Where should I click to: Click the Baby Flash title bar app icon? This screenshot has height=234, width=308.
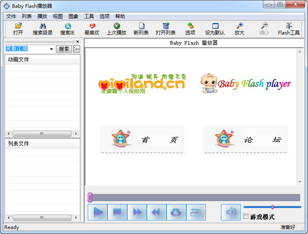tap(7, 6)
